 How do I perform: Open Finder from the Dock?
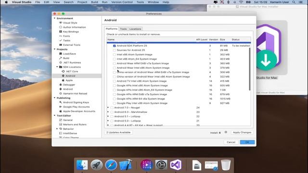[82, 165]
